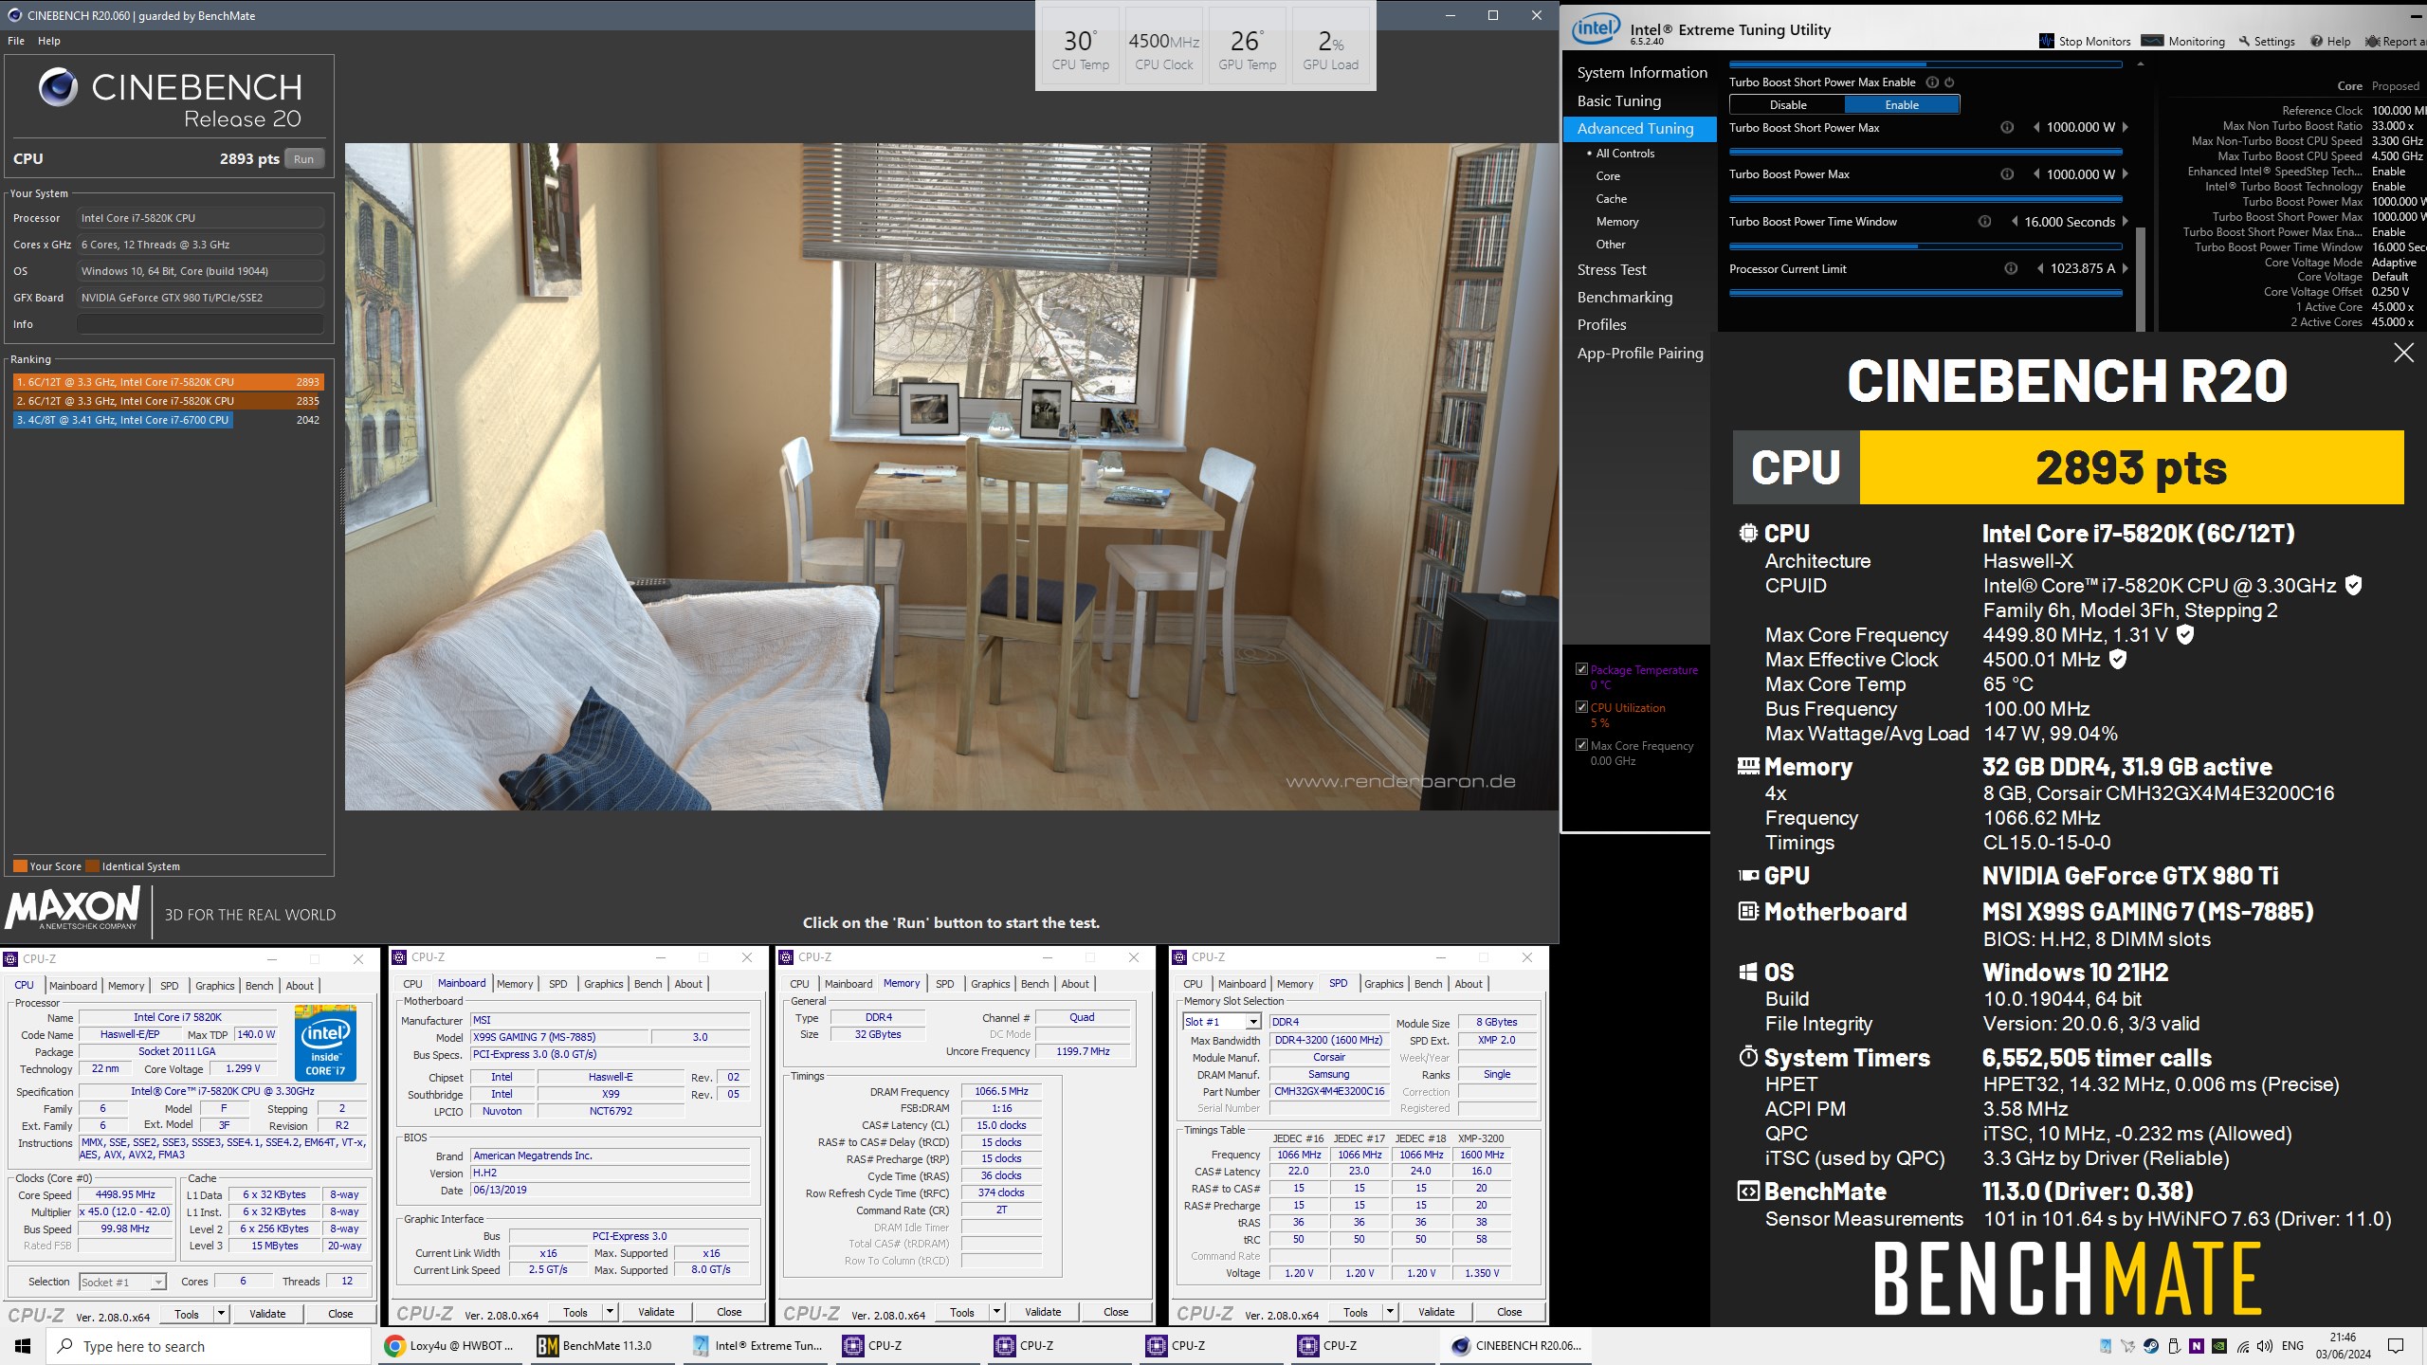Adjust Turbo Boost Short Power Max slider
The height and width of the screenshot is (1365, 2427).
pos(1925,152)
